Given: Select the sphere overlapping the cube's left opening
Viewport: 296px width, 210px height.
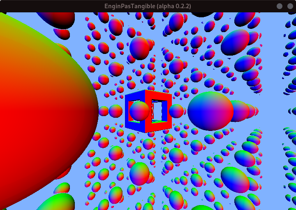Looking at the screenshot, I should pyautogui.click(x=139, y=111).
